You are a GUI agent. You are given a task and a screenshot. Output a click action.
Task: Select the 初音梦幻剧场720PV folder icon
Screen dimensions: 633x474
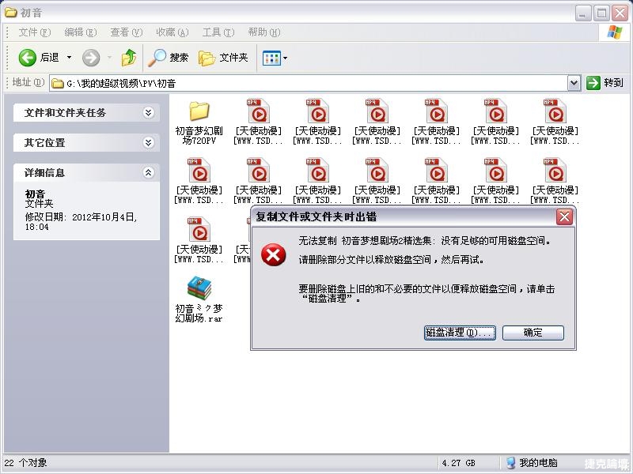coord(199,111)
